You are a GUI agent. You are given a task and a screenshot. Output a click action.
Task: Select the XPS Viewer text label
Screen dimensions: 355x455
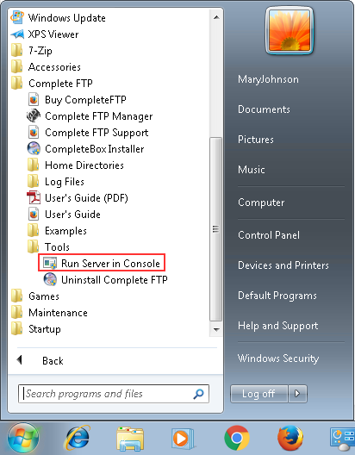[x=53, y=34]
